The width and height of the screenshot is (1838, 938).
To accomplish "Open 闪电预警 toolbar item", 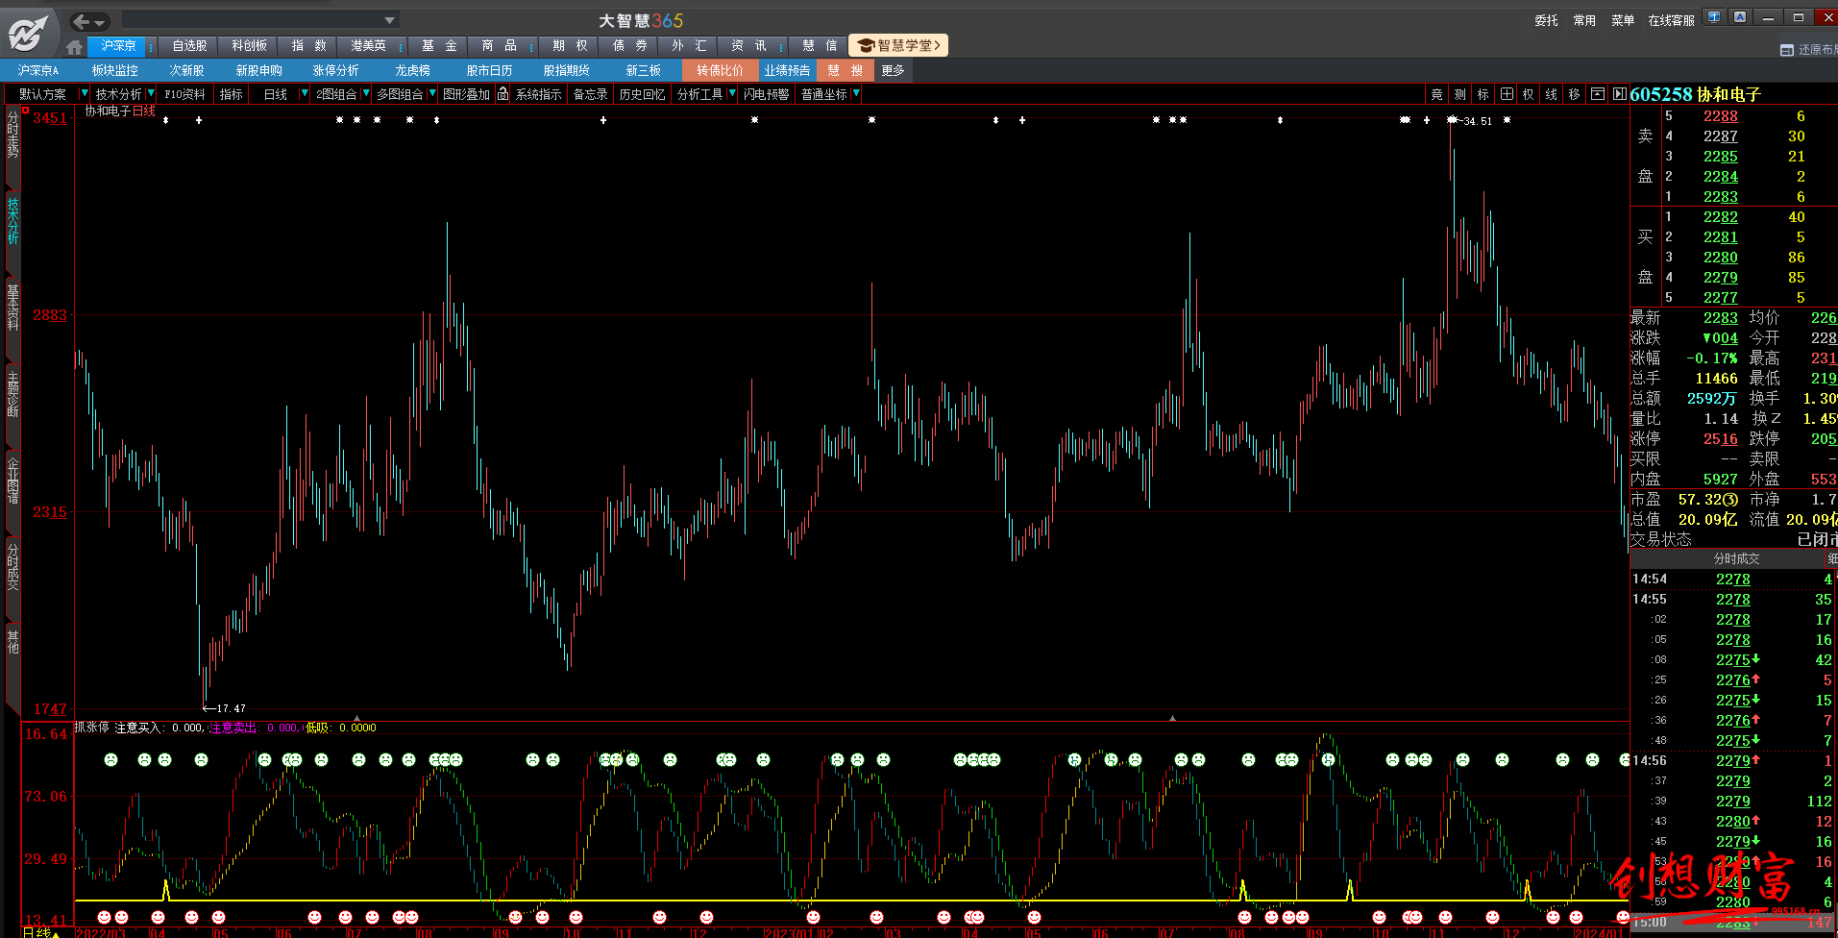I will tap(766, 94).
